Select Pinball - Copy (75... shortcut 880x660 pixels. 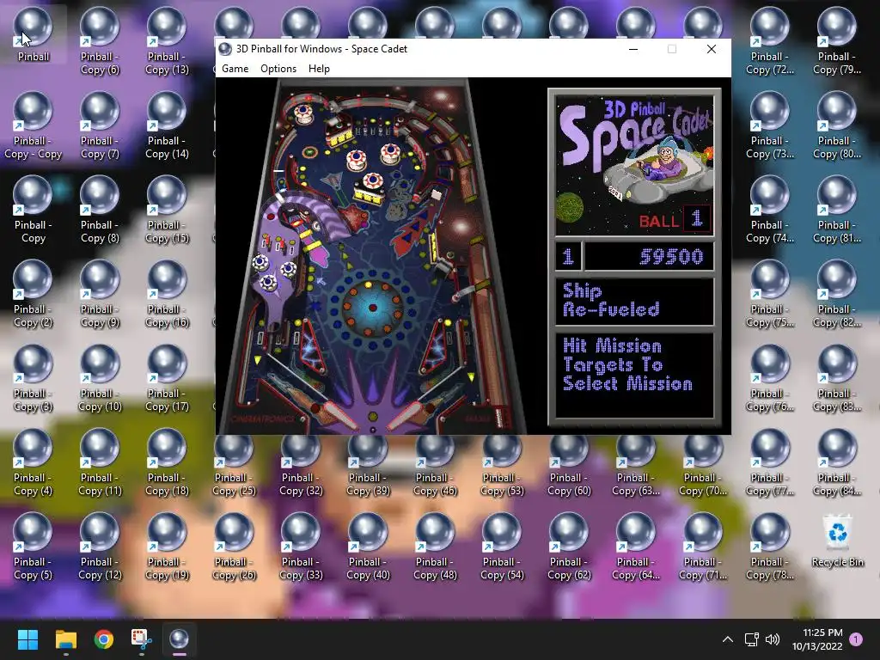click(770, 294)
